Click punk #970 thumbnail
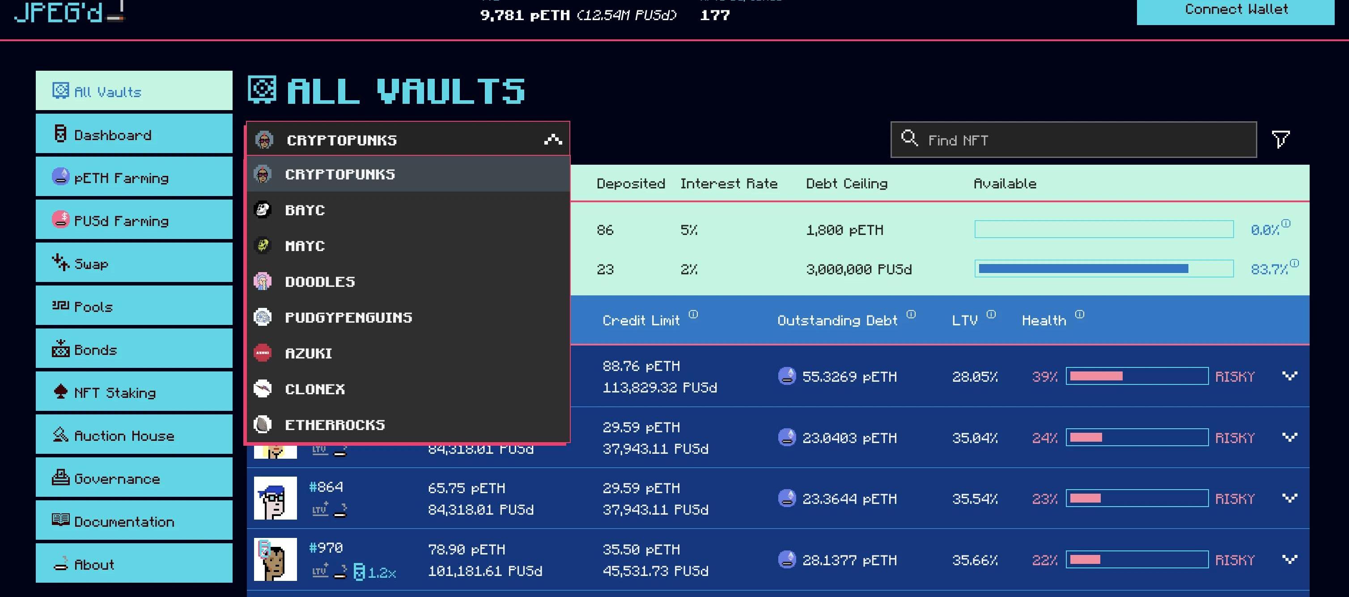Image resolution: width=1349 pixels, height=597 pixels. (x=276, y=559)
